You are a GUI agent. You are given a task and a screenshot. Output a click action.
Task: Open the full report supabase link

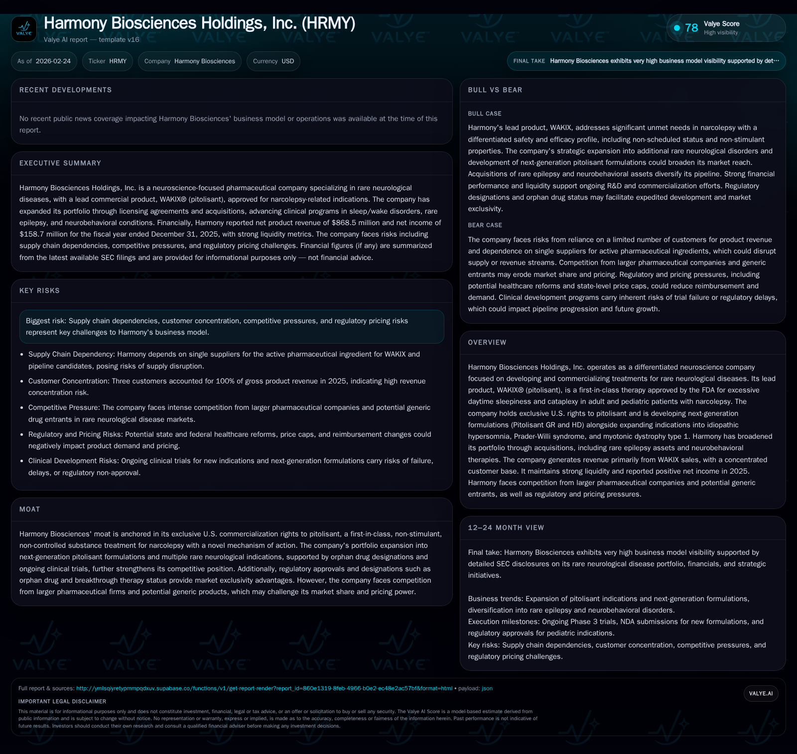point(264,688)
